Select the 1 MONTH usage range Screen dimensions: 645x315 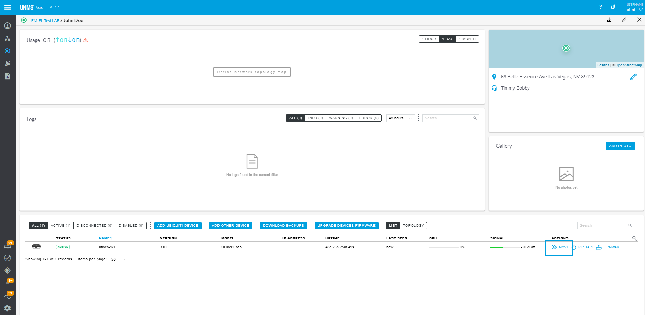pyautogui.click(x=467, y=39)
